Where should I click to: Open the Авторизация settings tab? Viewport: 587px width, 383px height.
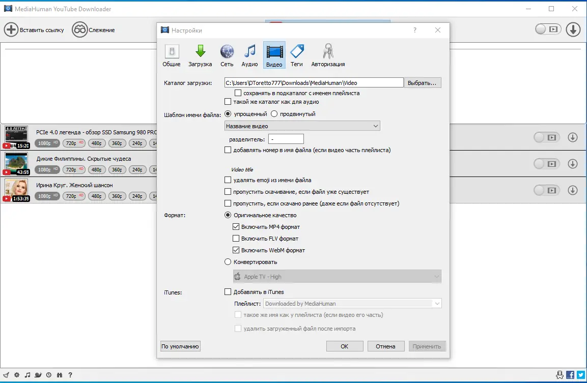328,55
